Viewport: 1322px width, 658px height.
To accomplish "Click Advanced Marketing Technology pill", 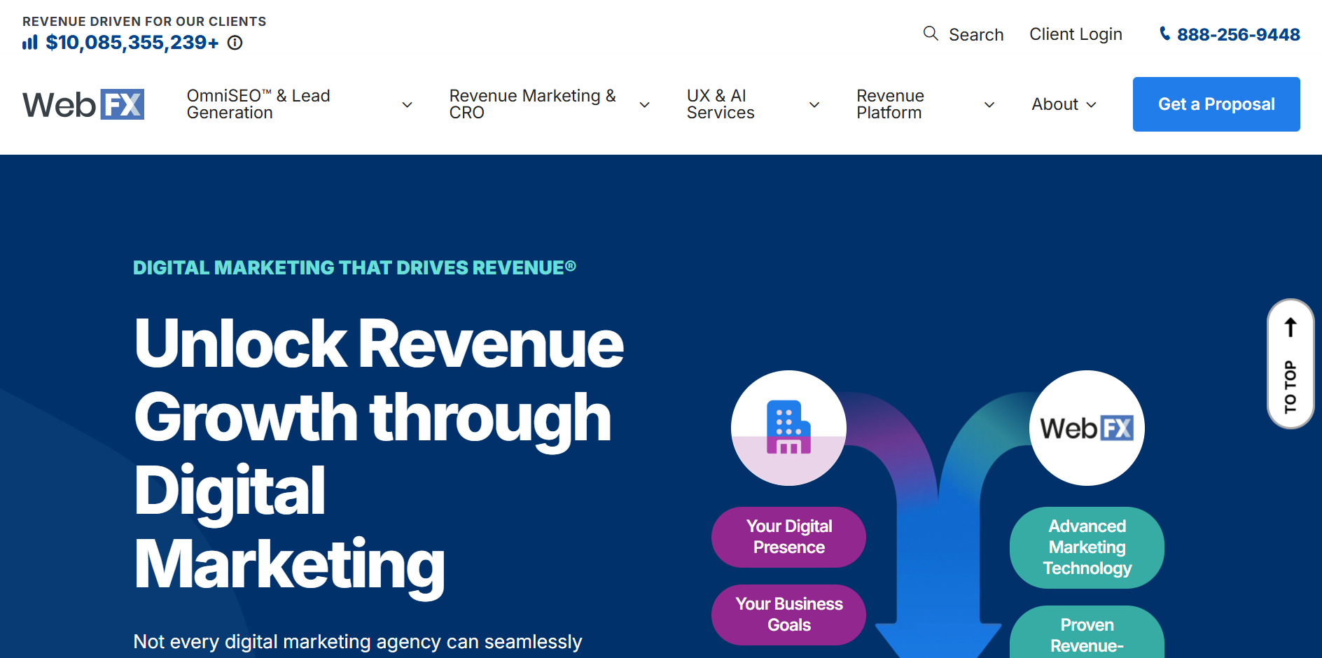I will tap(1087, 547).
